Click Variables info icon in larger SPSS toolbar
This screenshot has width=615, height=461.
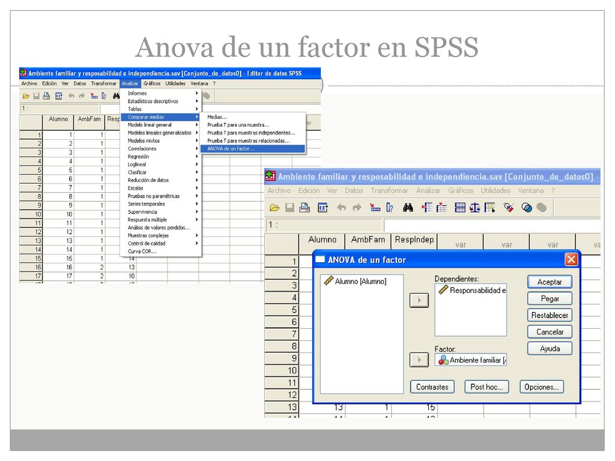point(389,208)
